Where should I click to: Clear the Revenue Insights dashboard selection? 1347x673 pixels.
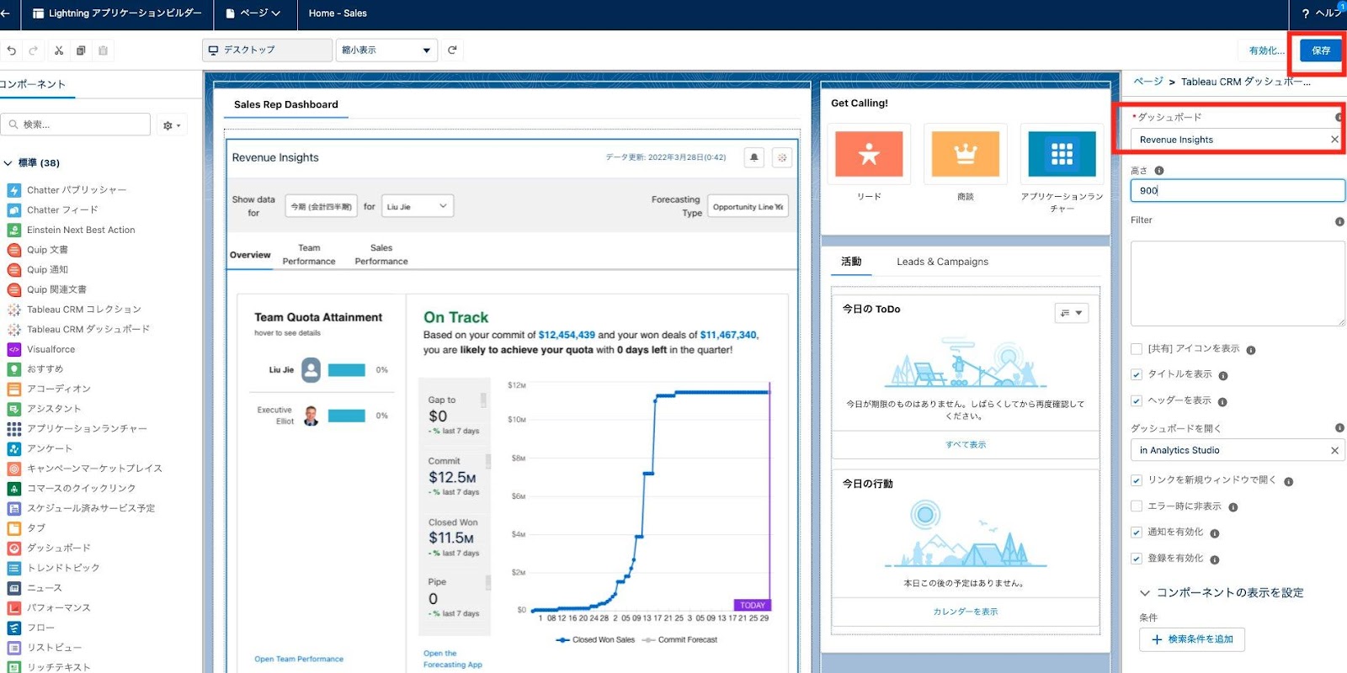(1334, 140)
